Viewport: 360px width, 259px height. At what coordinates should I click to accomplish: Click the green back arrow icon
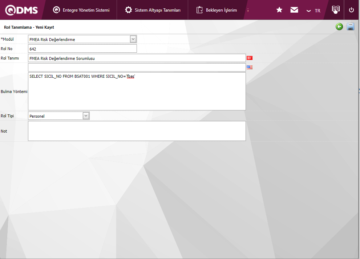coord(339,27)
